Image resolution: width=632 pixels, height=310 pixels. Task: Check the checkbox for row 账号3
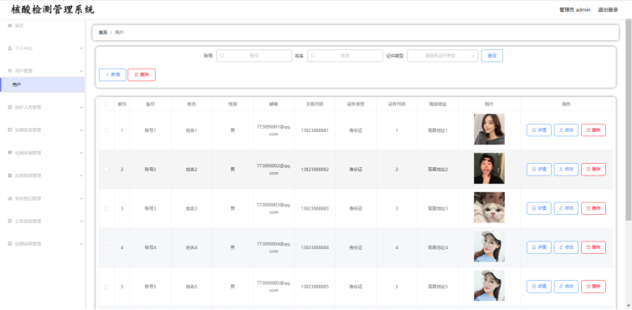tap(106, 209)
